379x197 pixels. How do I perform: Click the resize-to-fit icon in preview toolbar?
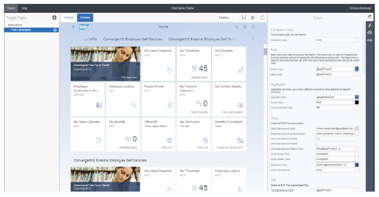244,18
